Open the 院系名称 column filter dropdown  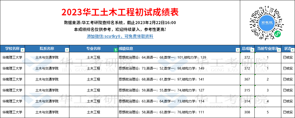click(x=67, y=50)
